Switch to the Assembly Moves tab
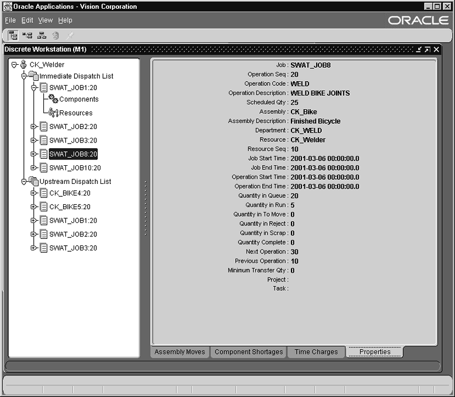 (180, 352)
